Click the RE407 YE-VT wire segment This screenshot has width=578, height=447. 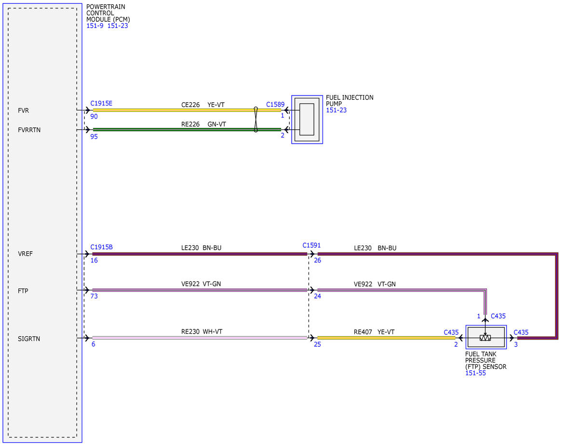[386, 338]
